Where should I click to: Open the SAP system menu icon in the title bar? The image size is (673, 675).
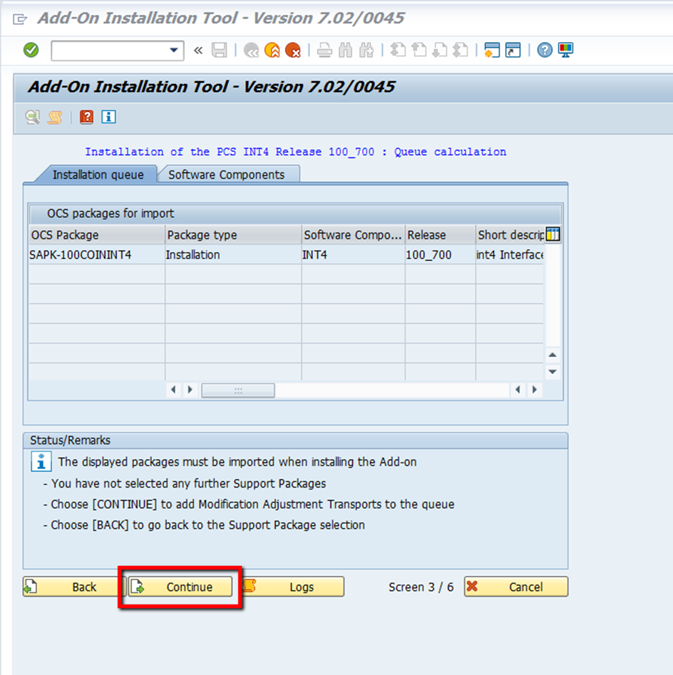pyautogui.click(x=20, y=19)
